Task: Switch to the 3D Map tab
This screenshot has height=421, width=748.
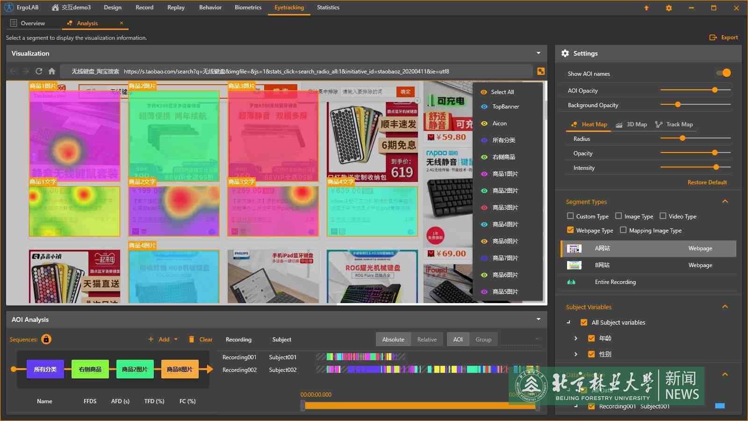Action: [632, 124]
